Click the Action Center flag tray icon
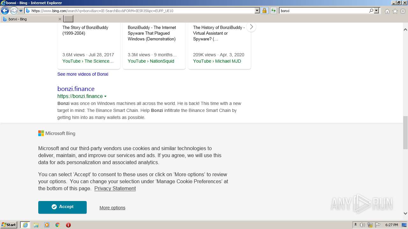The image size is (408, 229). click(x=378, y=225)
